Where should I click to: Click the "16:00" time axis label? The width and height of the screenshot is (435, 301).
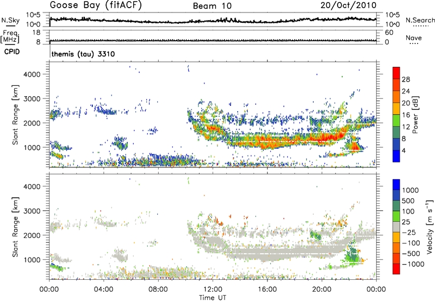(267, 290)
